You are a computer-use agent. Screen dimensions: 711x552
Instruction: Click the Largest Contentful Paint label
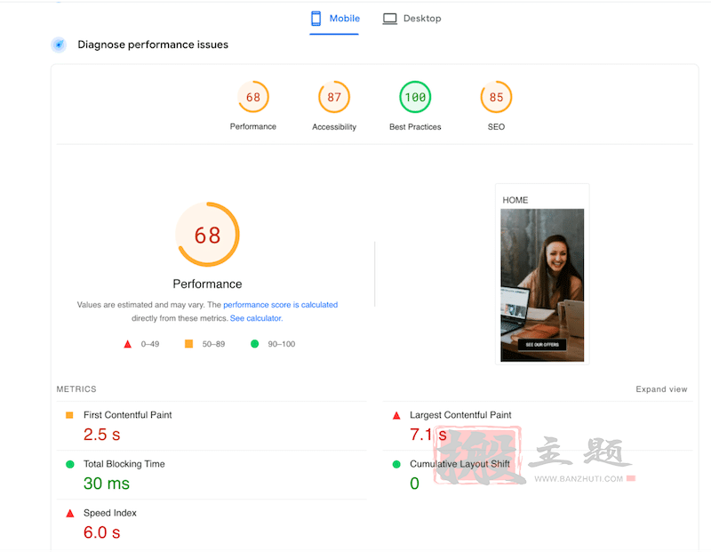click(460, 415)
